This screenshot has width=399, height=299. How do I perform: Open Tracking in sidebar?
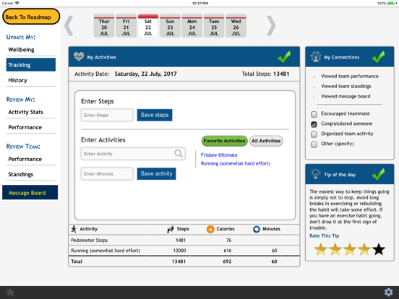(31, 65)
